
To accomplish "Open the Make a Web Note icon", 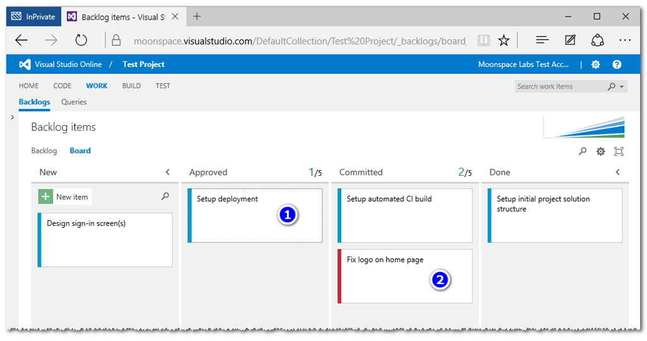I will (571, 40).
